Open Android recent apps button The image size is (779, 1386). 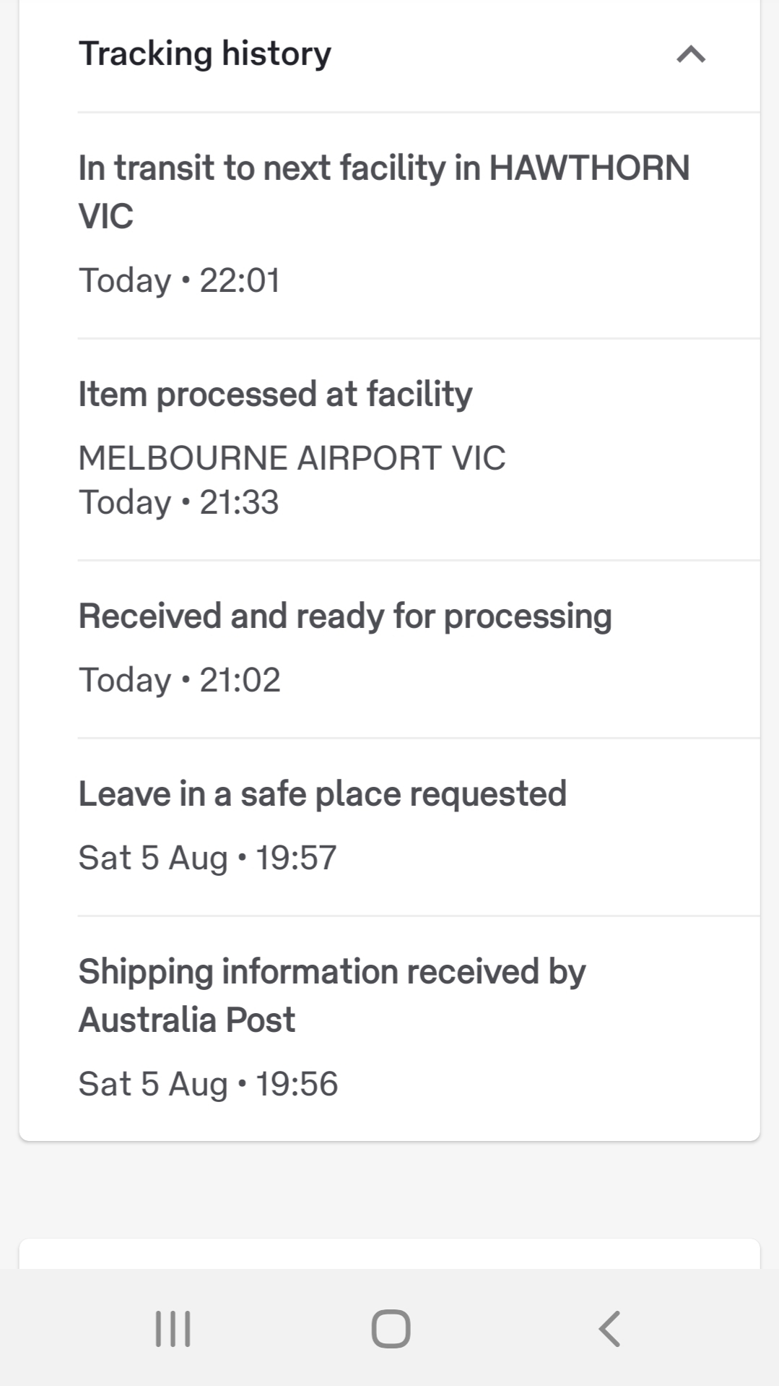click(173, 1328)
